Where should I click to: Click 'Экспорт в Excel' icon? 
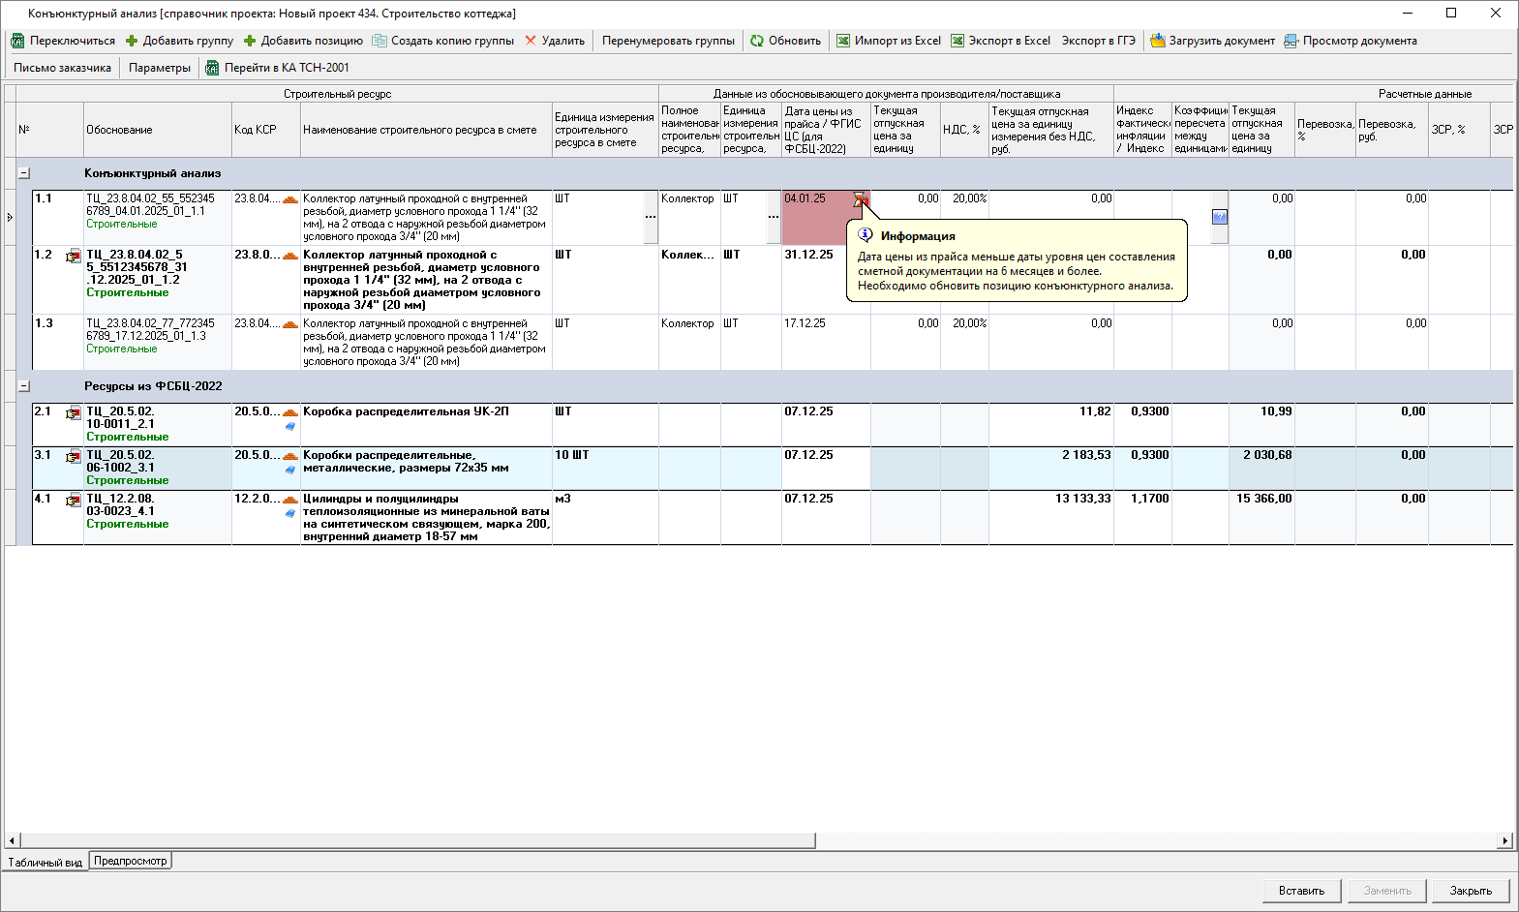pos(957,41)
